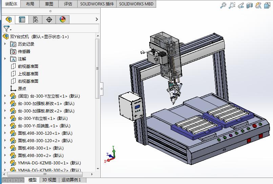273x184 pixels.
Task: Expand the 历史记录 tree node
Action: point(5,44)
